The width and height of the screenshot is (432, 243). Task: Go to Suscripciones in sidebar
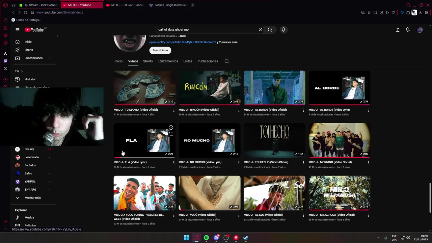click(x=33, y=58)
